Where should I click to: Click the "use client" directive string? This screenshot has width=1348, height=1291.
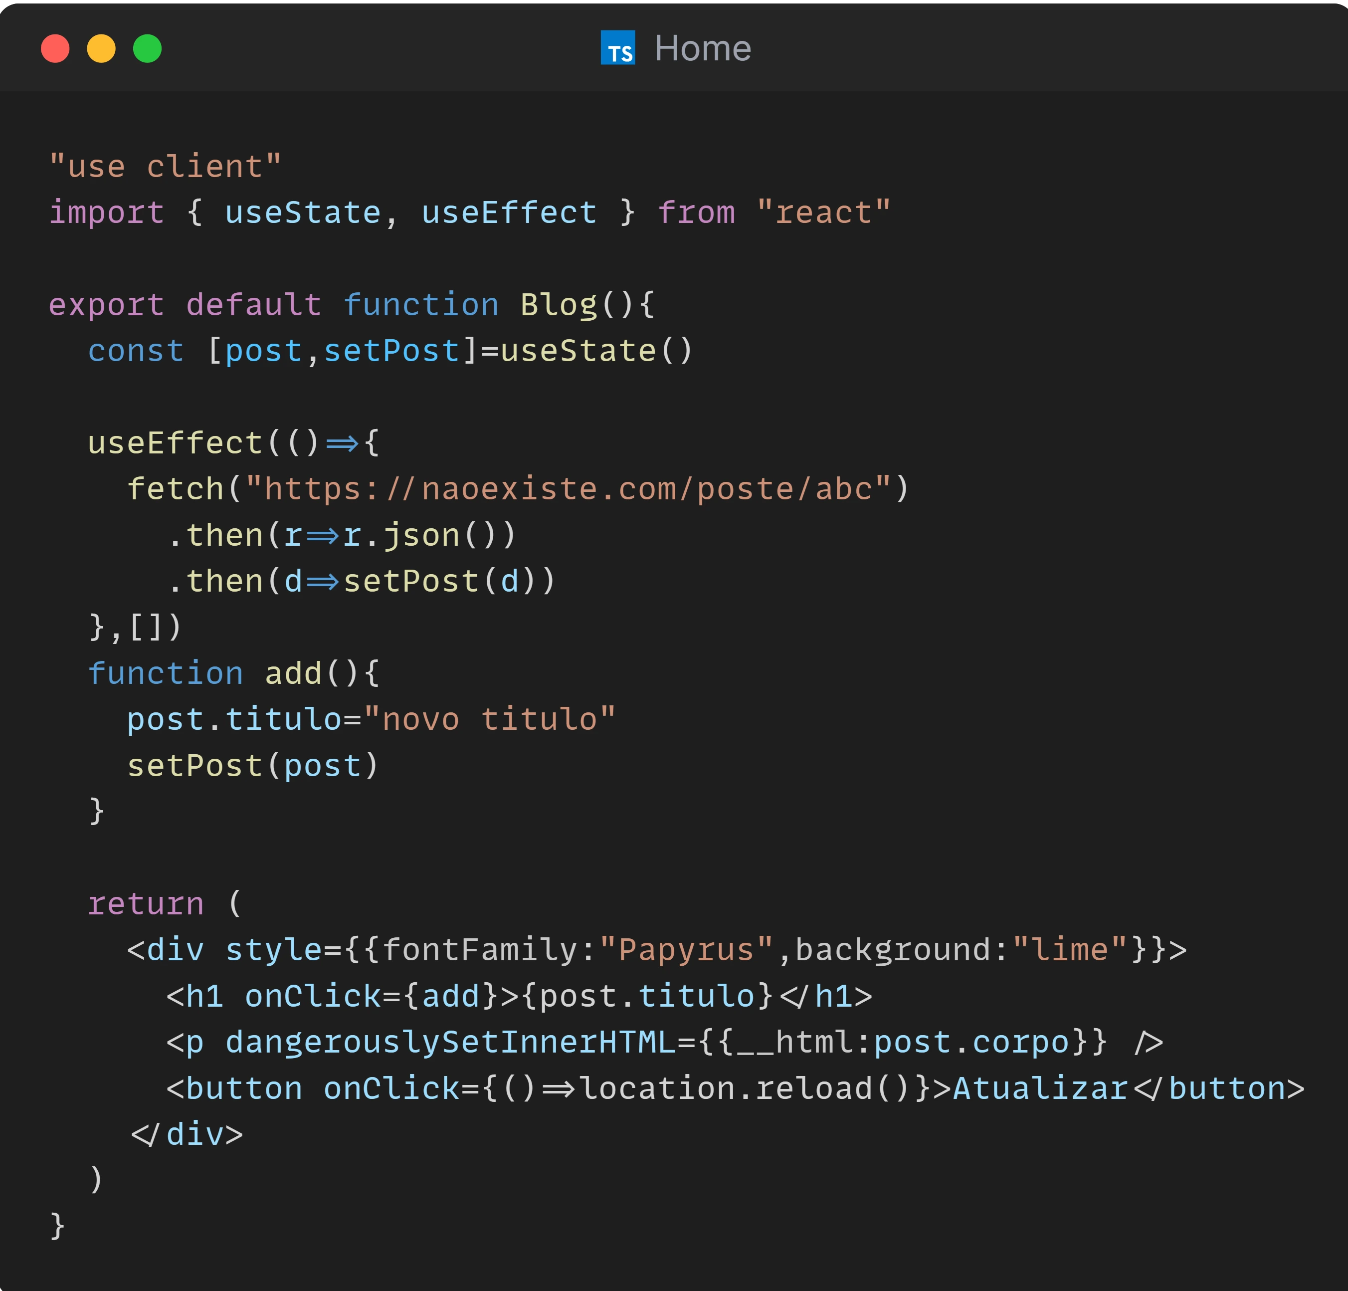coord(165,167)
